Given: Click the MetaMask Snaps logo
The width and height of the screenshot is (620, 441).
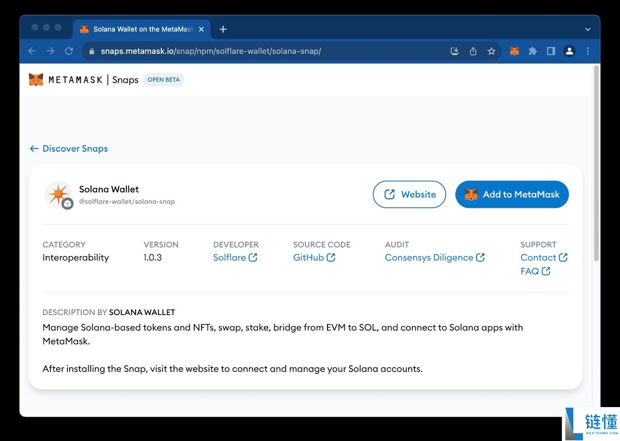Looking at the screenshot, I should click(x=83, y=79).
